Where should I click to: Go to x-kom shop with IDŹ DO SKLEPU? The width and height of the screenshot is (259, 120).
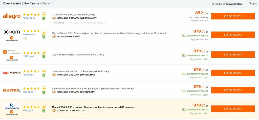[233, 35]
